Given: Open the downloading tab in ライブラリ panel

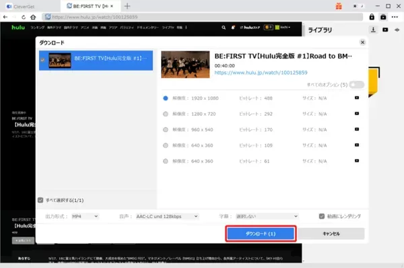Looking at the screenshot, I should pyautogui.click(x=373, y=30).
